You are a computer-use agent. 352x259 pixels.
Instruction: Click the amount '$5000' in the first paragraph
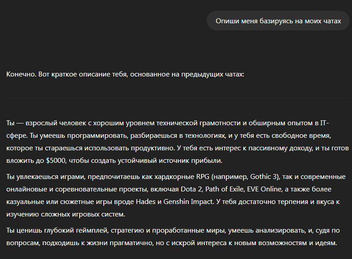56,161
